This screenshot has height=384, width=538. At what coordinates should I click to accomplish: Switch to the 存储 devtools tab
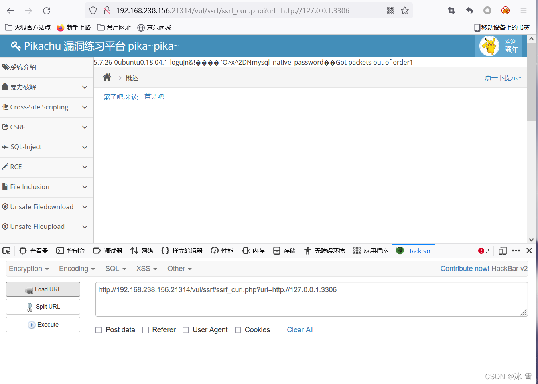[x=284, y=251]
